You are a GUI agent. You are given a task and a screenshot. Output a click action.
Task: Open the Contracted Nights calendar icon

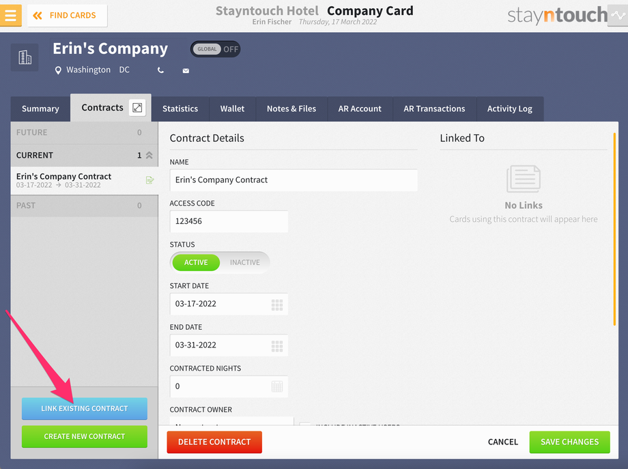277,386
